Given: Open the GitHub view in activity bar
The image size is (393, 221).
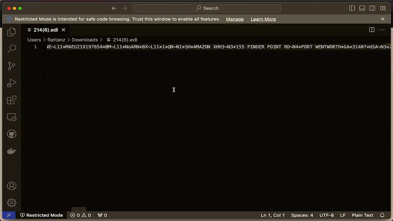Looking at the screenshot, I should click(x=11, y=134).
